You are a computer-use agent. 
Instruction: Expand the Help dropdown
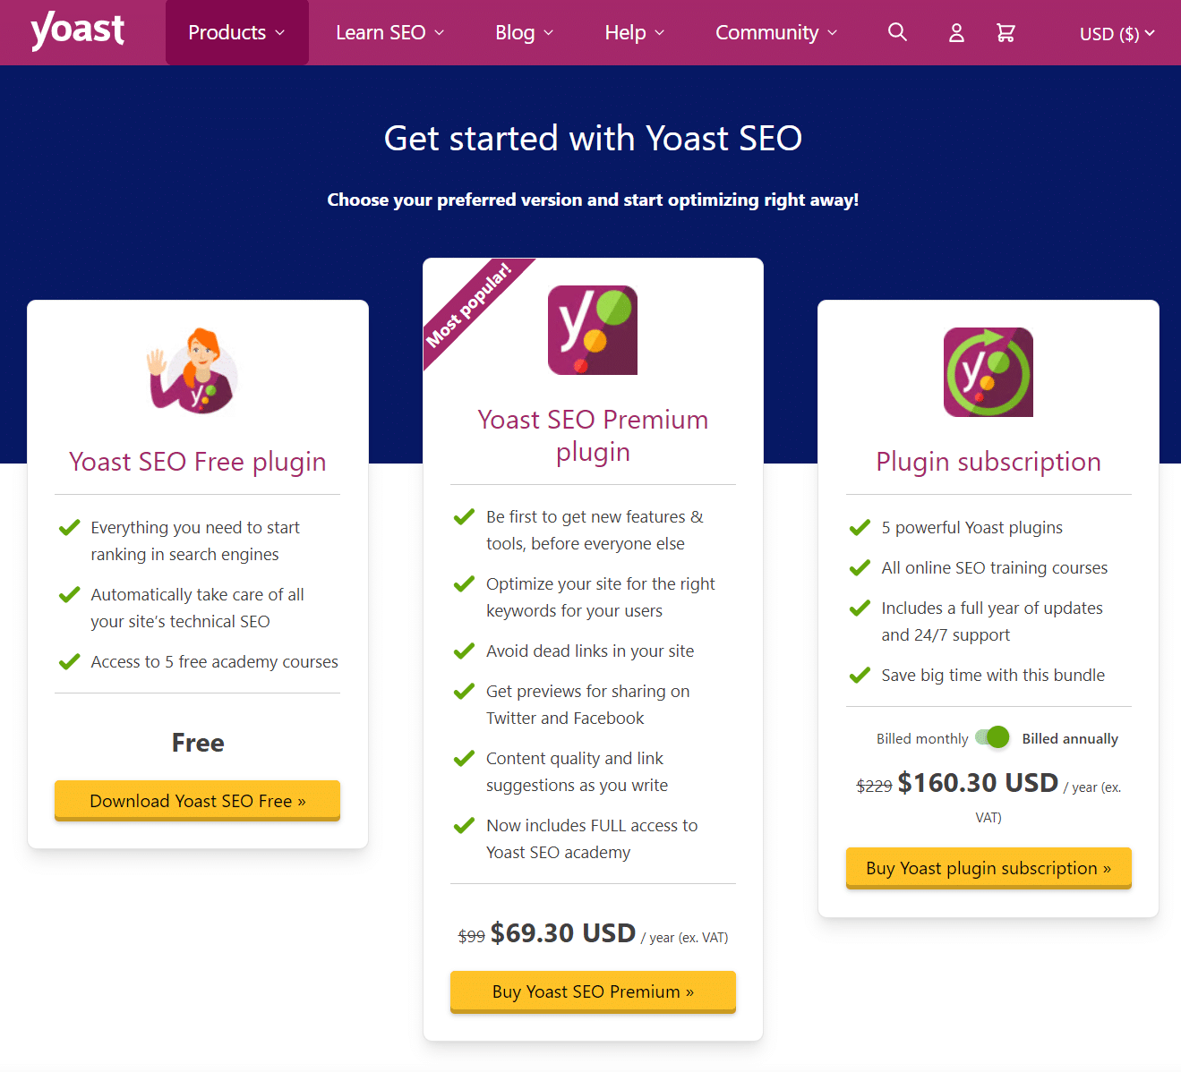(x=633, y=32)
